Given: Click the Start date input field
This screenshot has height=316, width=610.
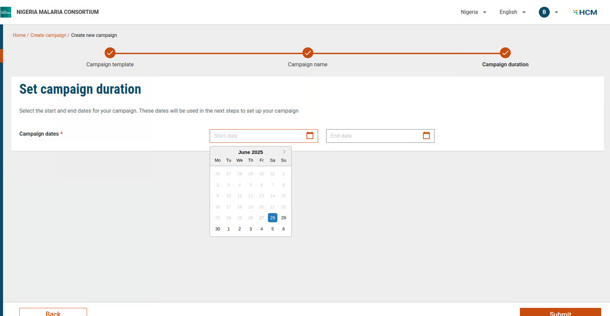Looking at the screenshot, I should pyautogui.click(x=257, y=136).
